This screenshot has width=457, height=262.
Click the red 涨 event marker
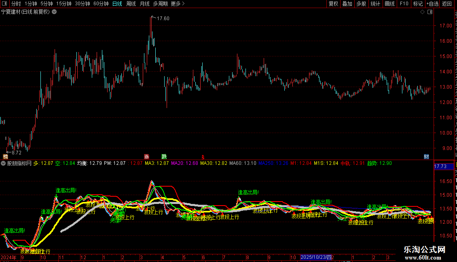click(x=146, y=157)
